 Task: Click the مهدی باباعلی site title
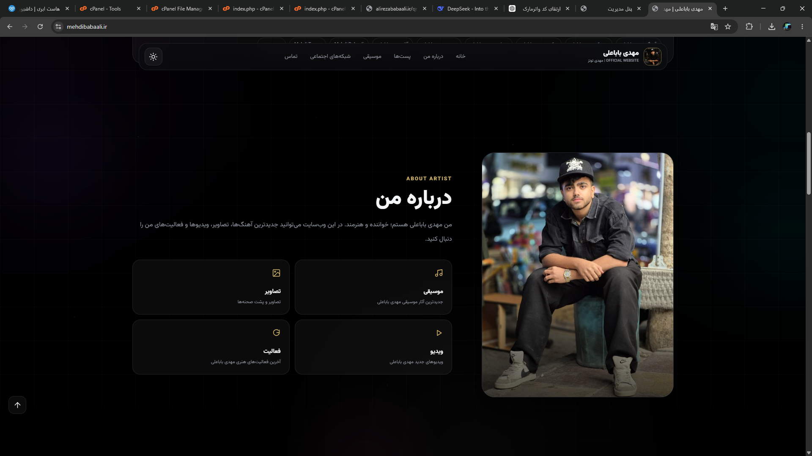point(621,53)
